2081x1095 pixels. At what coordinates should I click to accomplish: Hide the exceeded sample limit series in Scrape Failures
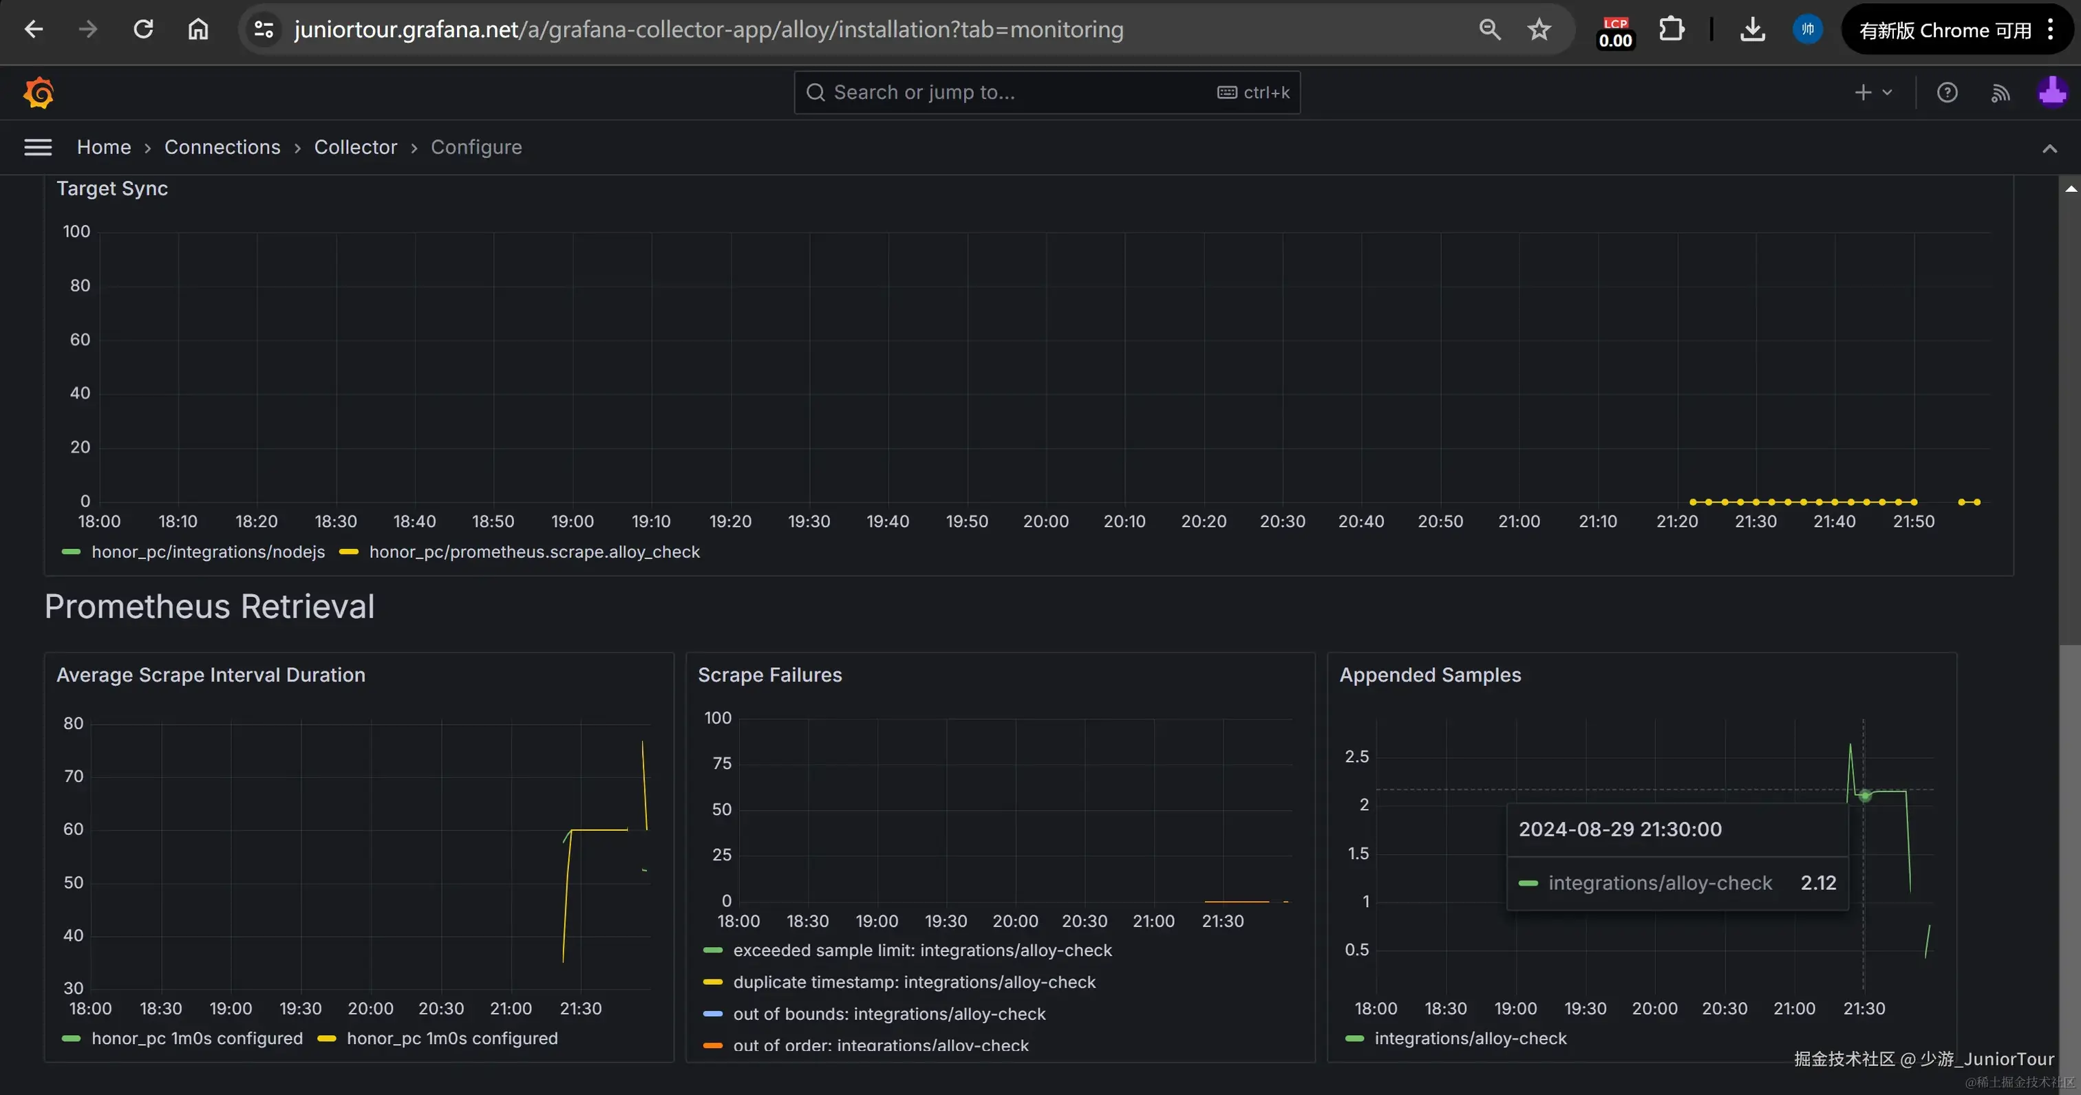click(x=921, y=951)
